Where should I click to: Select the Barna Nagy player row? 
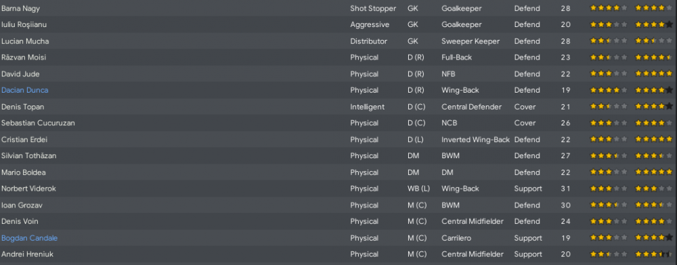point(338,8)
